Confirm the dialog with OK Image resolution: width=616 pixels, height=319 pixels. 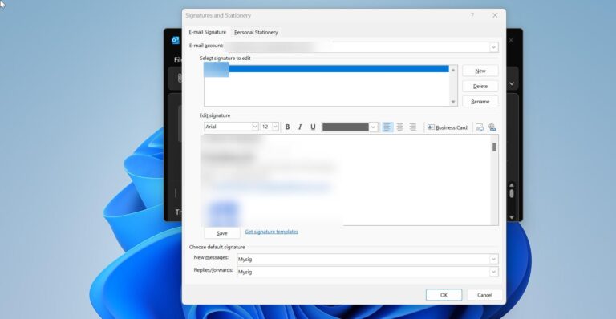tap(444, 295)
